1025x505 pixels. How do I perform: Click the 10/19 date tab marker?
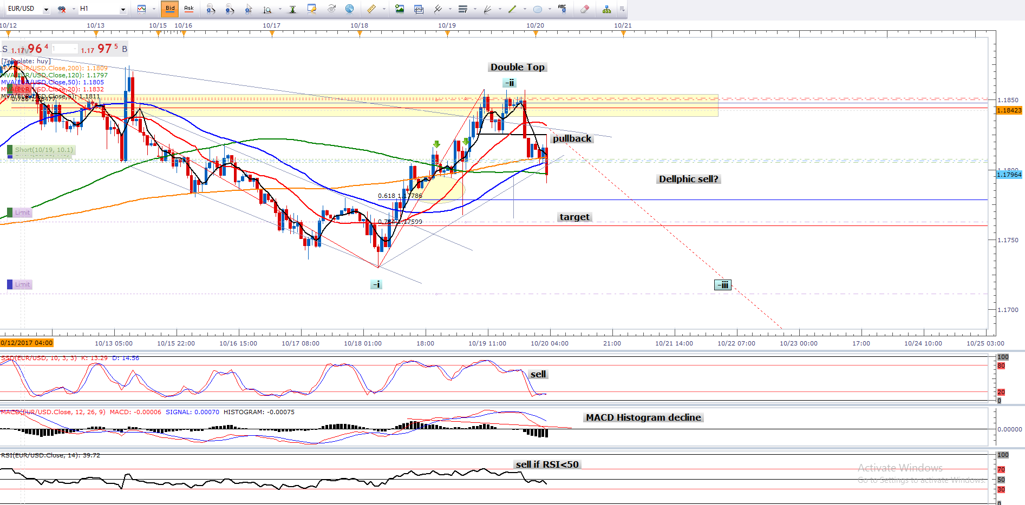click(447, 34)
